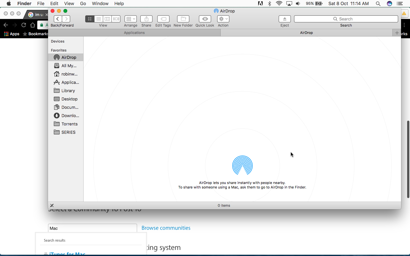Reload the page in Chrome
The width and height of the screenshot is (410, 256).
24,25
